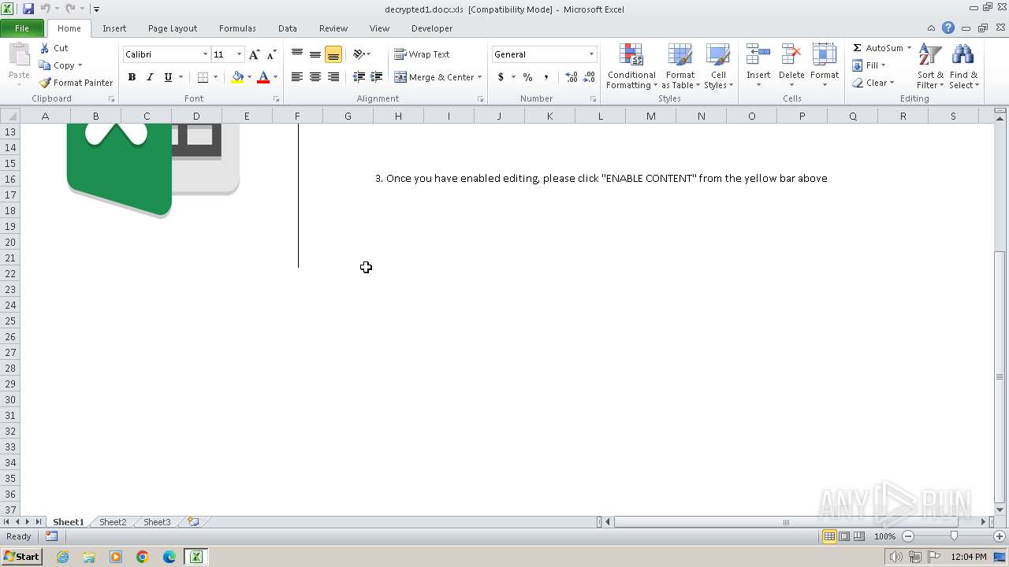Open the font size dropdown
This screenshot has height=567, width=1009.
click(240, 54)
